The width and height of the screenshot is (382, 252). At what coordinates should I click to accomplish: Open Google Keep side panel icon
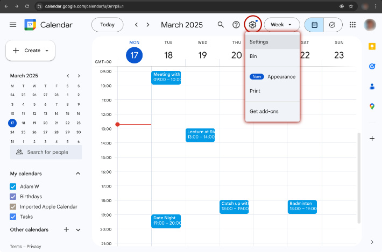pos(372,46)
